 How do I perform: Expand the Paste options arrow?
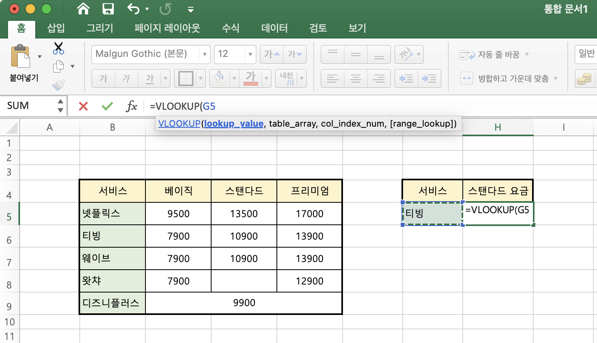40,56
